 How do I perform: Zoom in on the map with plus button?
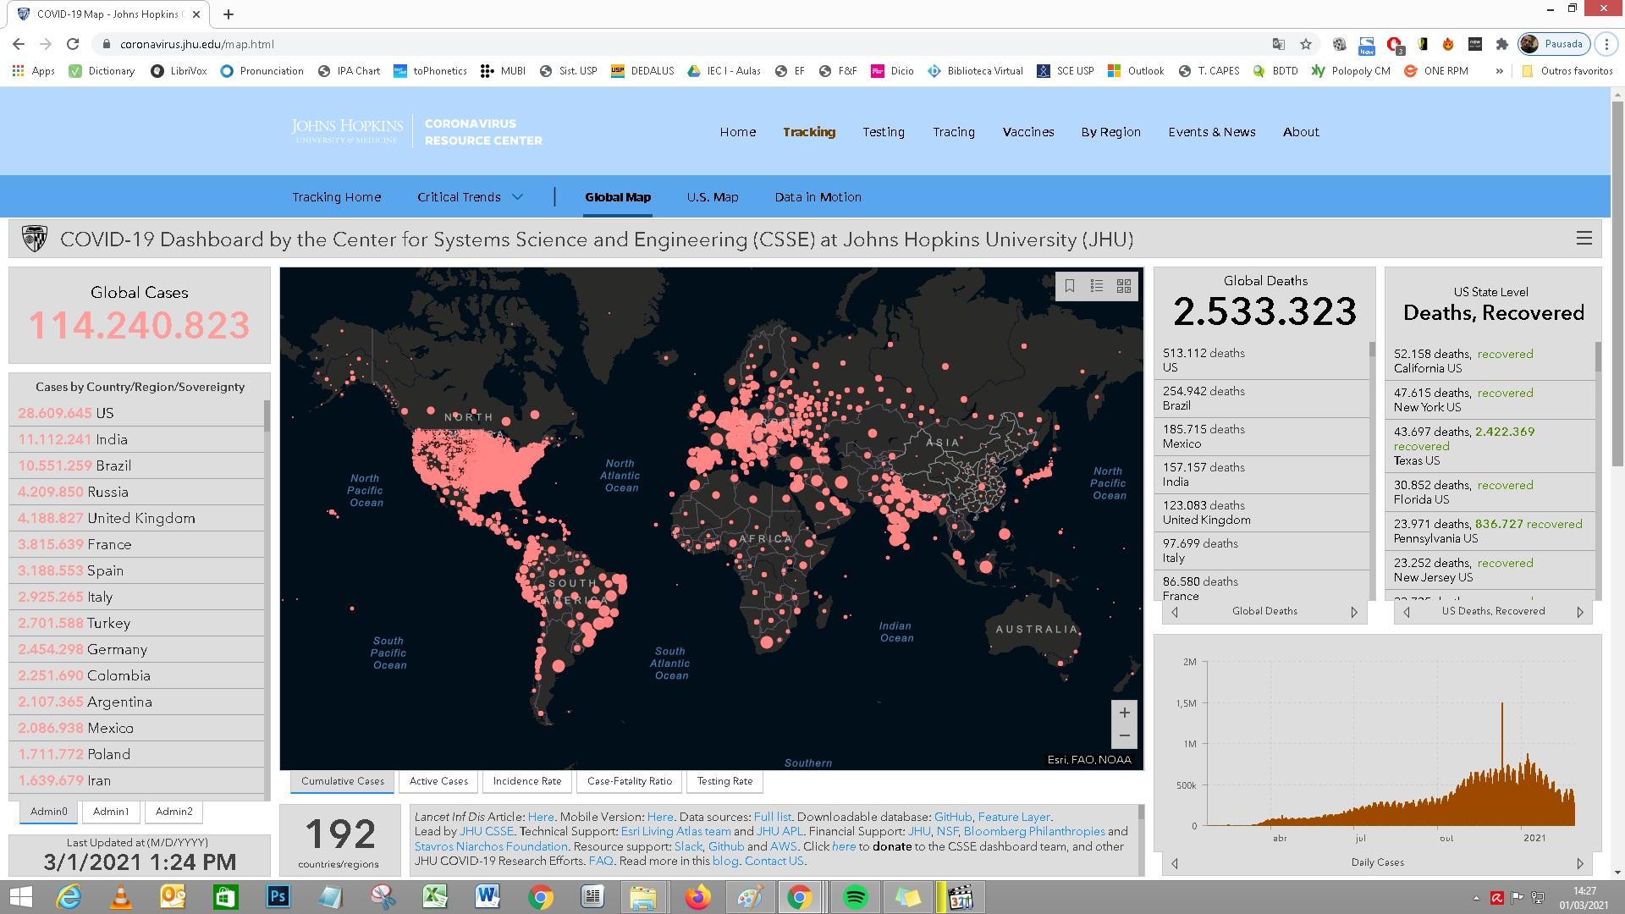(1124, 713)
